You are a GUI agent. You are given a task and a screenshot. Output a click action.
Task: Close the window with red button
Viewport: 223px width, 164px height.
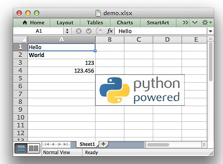click(19, 13)
